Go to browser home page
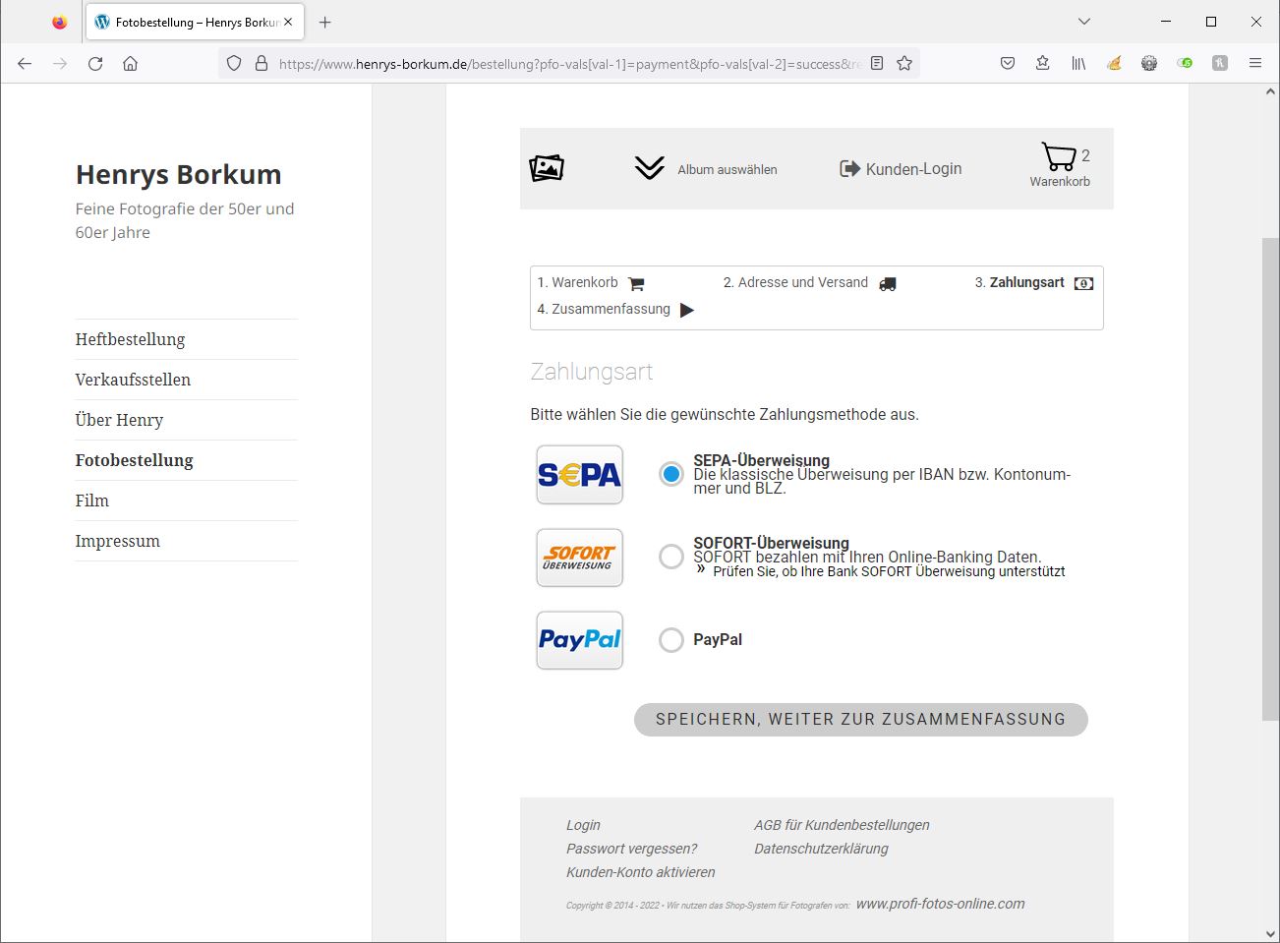 [x=130, y=63]
